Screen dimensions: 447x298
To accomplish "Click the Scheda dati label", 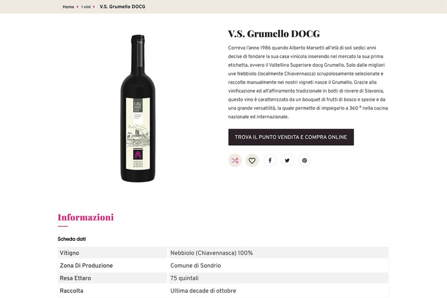I will tap(72, 239).
